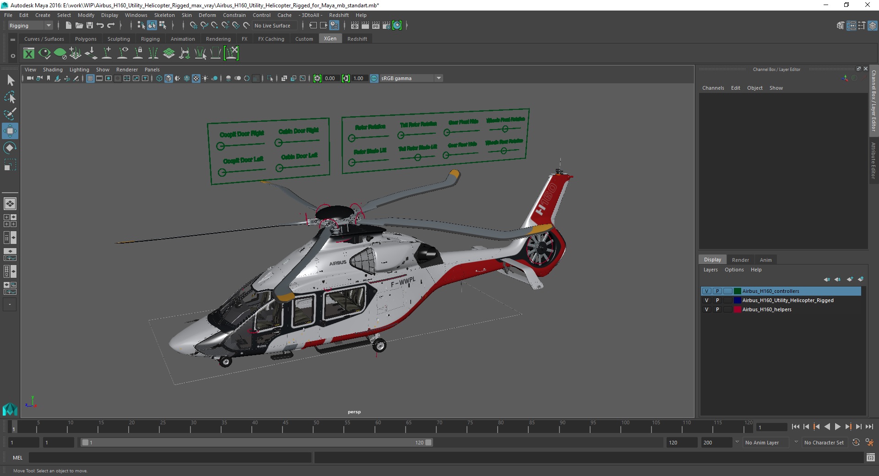Open the Layers menu in layer editor

pos(711,270)
